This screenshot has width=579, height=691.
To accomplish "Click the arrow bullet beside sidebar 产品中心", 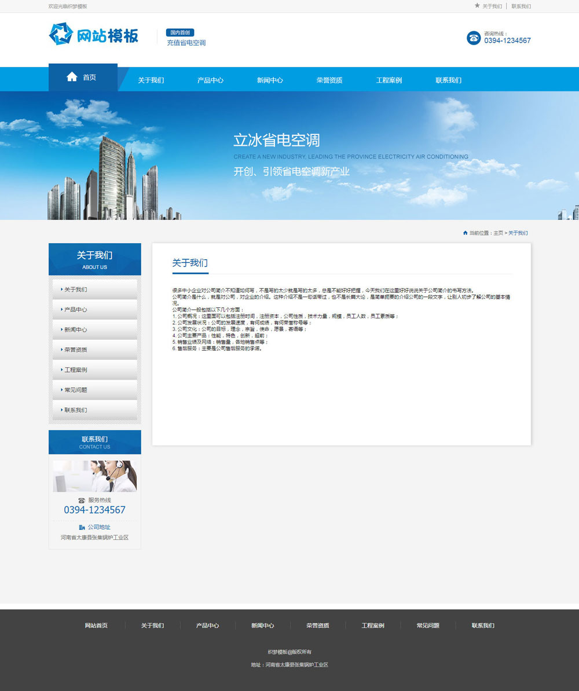I will [61, 310].
